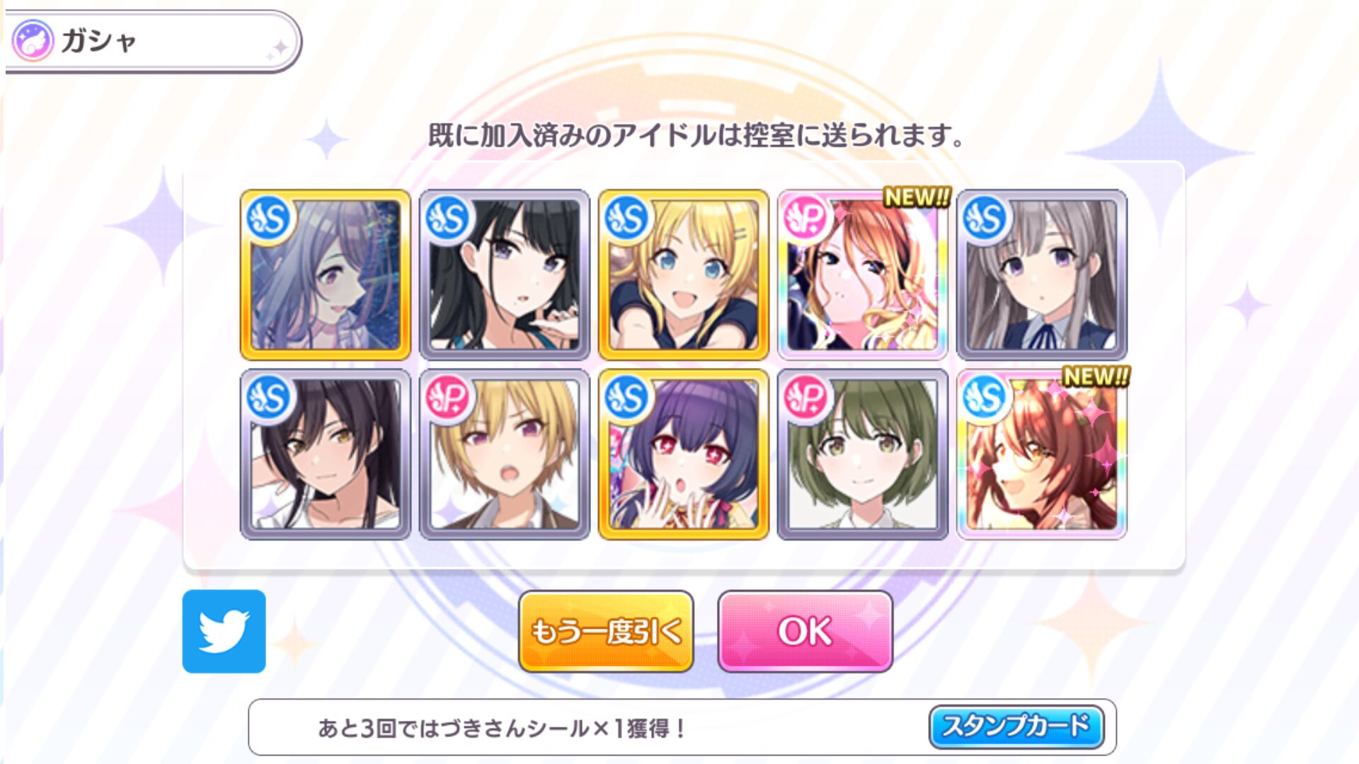The image size is (1359, 764).
Task: Click the ガシャ title bar label
Action: pyautogui.click(x=98, y=40)
